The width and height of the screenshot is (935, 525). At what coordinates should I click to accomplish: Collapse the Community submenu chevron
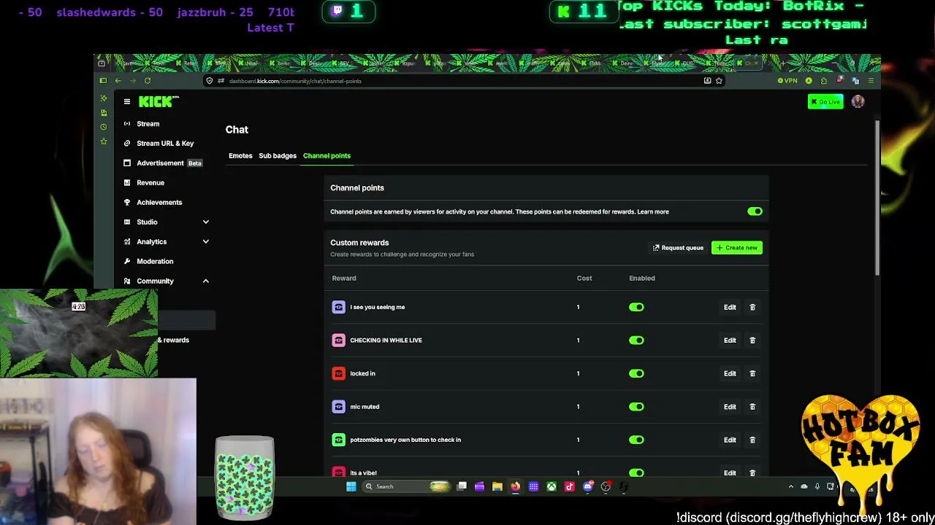pyautogui.click(x=206, y=281)
